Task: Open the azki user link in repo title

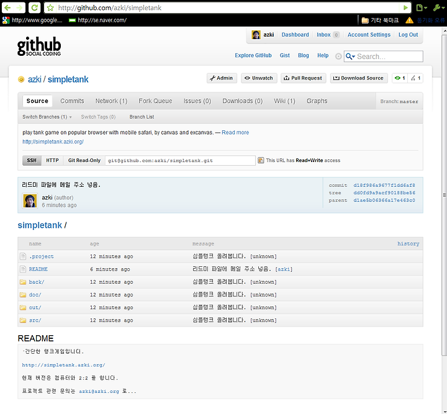Action: [x=35, y=79]
